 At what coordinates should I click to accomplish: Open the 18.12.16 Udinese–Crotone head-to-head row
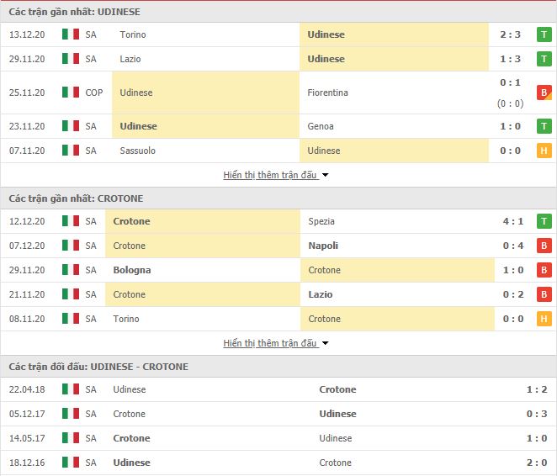(278, 463)
